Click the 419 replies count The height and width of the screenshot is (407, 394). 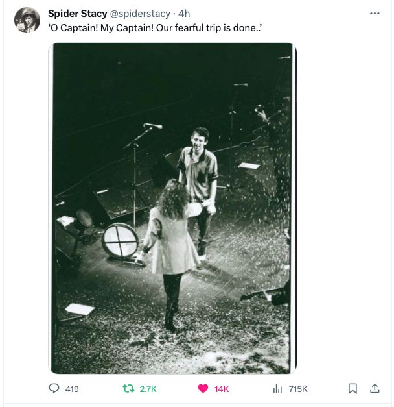pyautogui.click(x=72, y=389)
